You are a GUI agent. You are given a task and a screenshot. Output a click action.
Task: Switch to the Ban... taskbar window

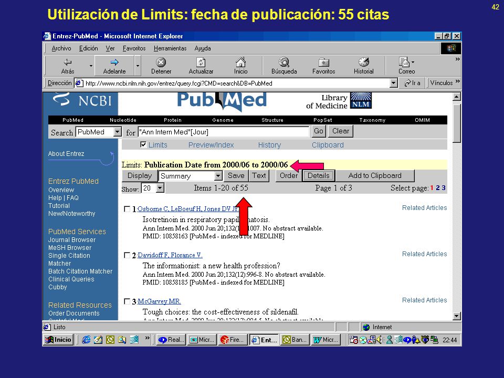click(295, 340)
